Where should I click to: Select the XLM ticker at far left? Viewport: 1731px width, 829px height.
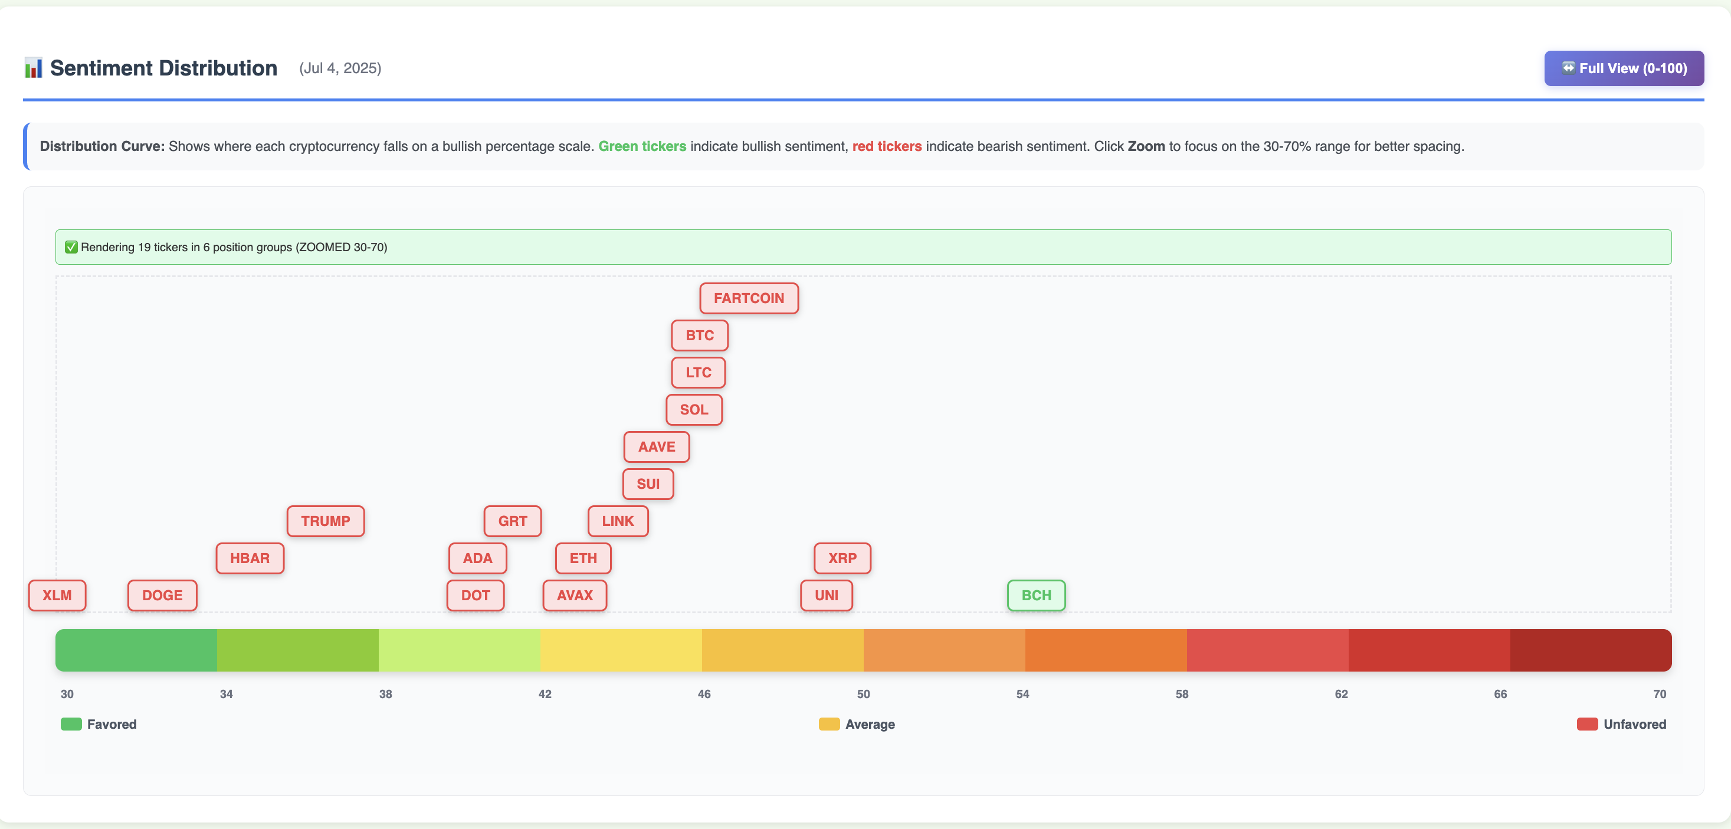[57, 595]
